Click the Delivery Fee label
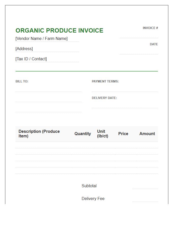Image resolution: width=178 pixels, height=229 pixels. tap(93, 199)
